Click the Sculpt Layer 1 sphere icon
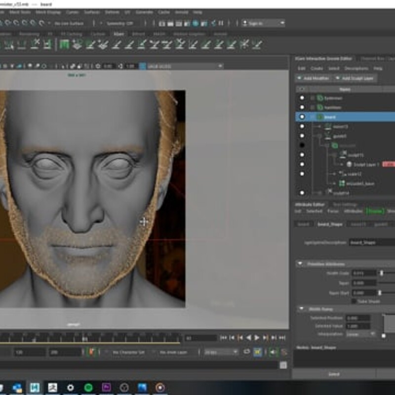The height and width of the screenshot is (395, 395). pos(349,164)
